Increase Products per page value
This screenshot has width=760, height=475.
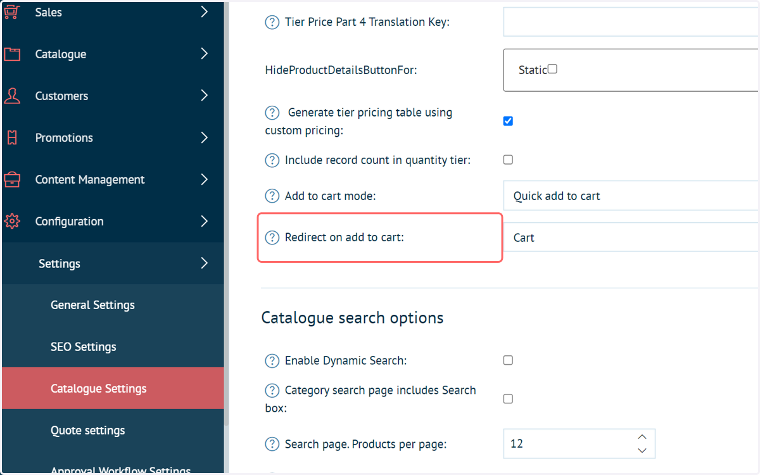point(642,437)
